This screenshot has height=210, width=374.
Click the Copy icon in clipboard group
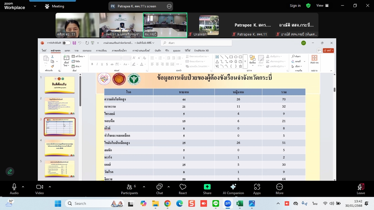[x=52, y=62]
